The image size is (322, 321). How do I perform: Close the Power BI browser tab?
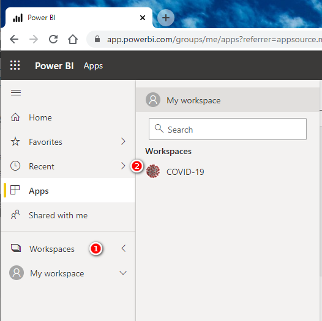point(143,18)
